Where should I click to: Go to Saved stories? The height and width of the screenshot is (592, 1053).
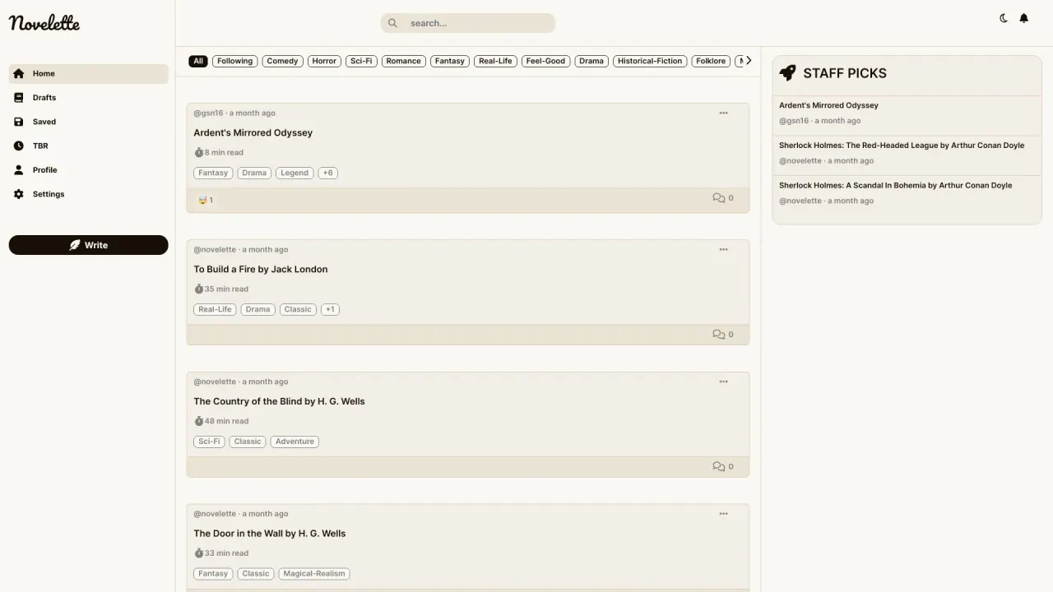click(88, 122)
